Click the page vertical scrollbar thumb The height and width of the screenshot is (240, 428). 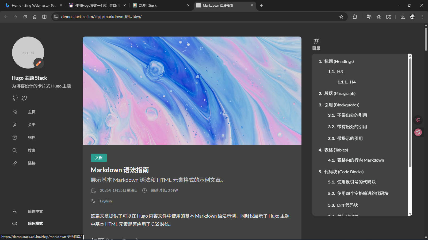click(426, 39)
